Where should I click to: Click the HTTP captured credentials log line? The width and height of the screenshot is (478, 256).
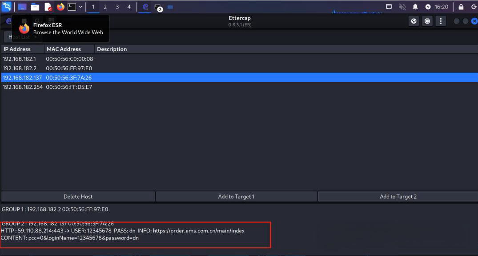click(123, 231)
